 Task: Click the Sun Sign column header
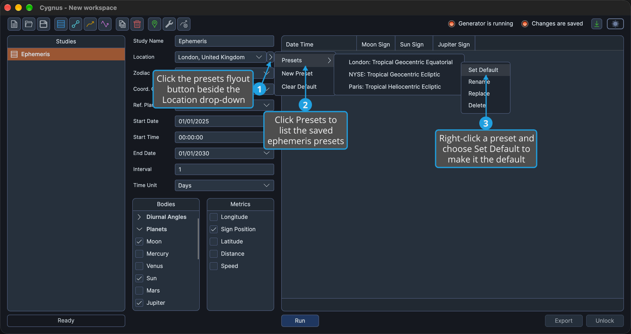point(414,44)
